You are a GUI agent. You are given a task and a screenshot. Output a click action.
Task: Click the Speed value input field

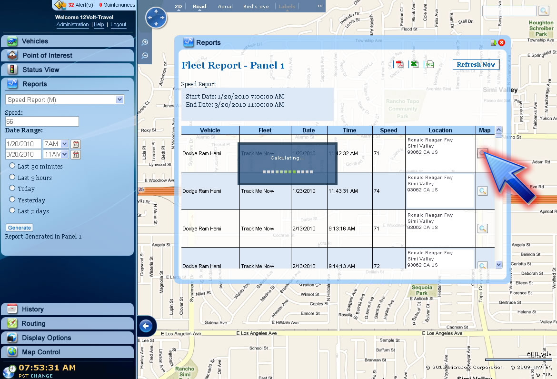pos(42,121)
